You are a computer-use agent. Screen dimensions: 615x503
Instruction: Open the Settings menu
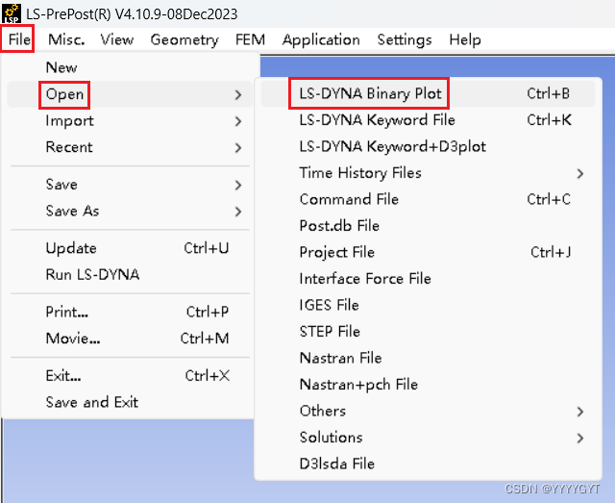coord(405,39)
